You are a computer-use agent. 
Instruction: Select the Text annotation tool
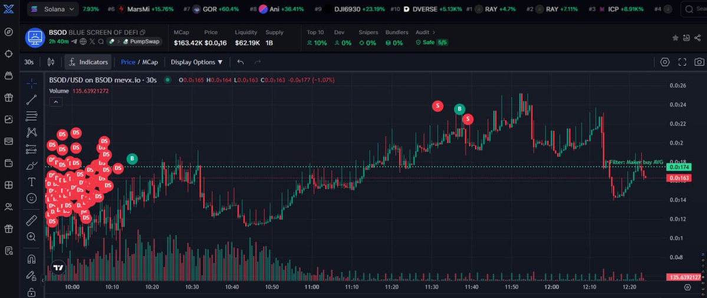click(x=32, y=182)
